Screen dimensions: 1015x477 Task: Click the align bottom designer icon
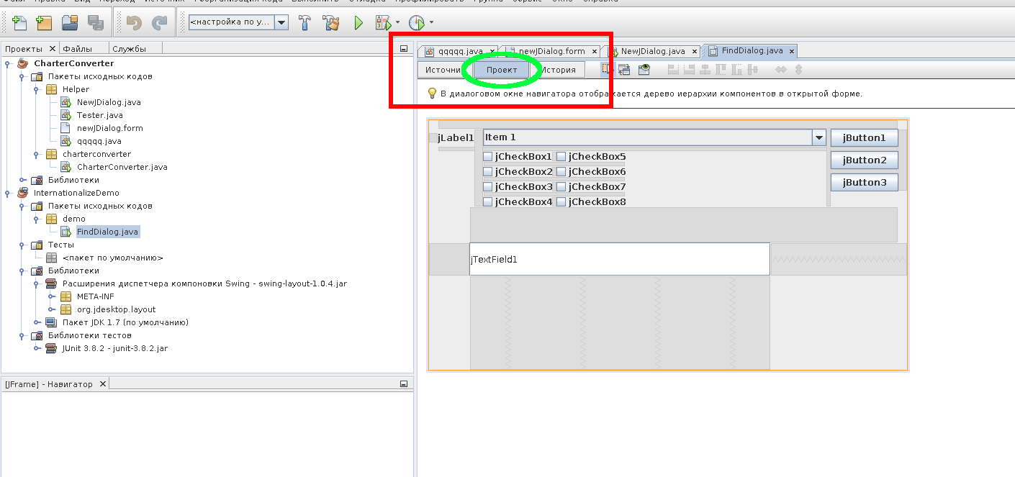736,70
